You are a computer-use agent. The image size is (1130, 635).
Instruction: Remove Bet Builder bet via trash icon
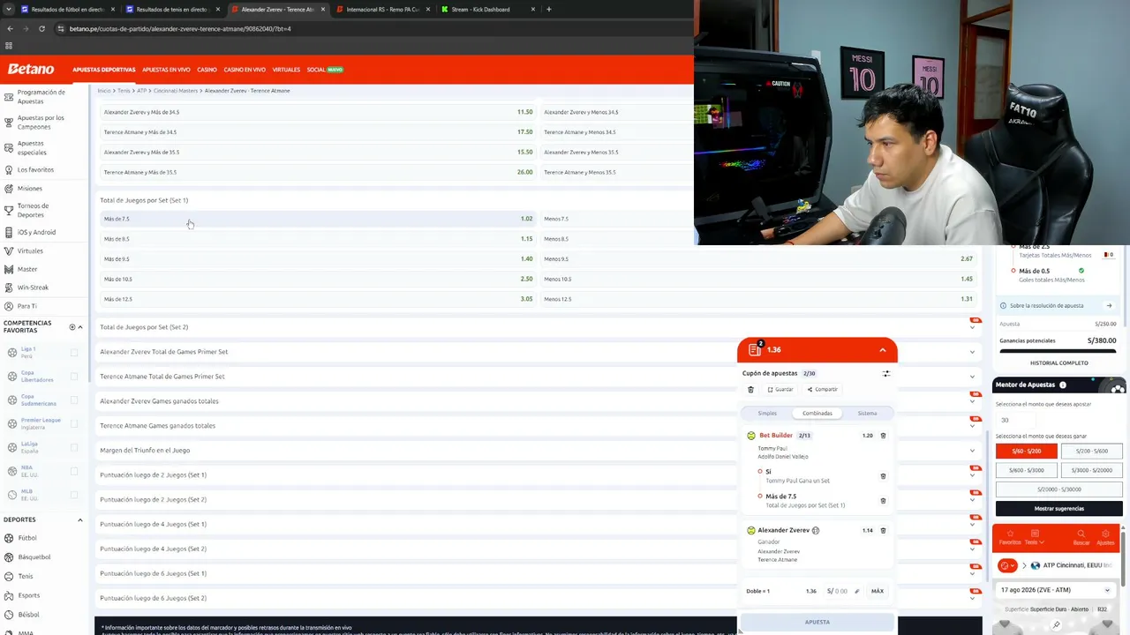point(883,436)
